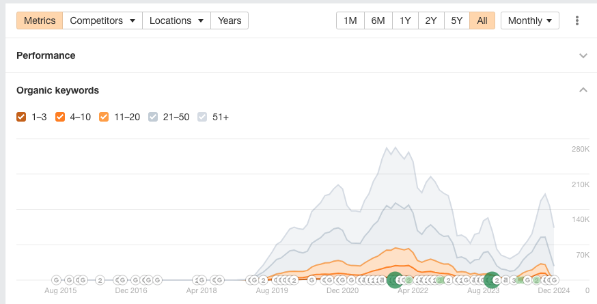Set time range to 6M

click(x=378, y=20)
